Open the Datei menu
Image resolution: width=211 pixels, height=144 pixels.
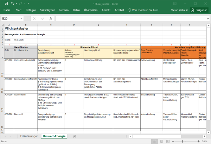pos(6,10)
